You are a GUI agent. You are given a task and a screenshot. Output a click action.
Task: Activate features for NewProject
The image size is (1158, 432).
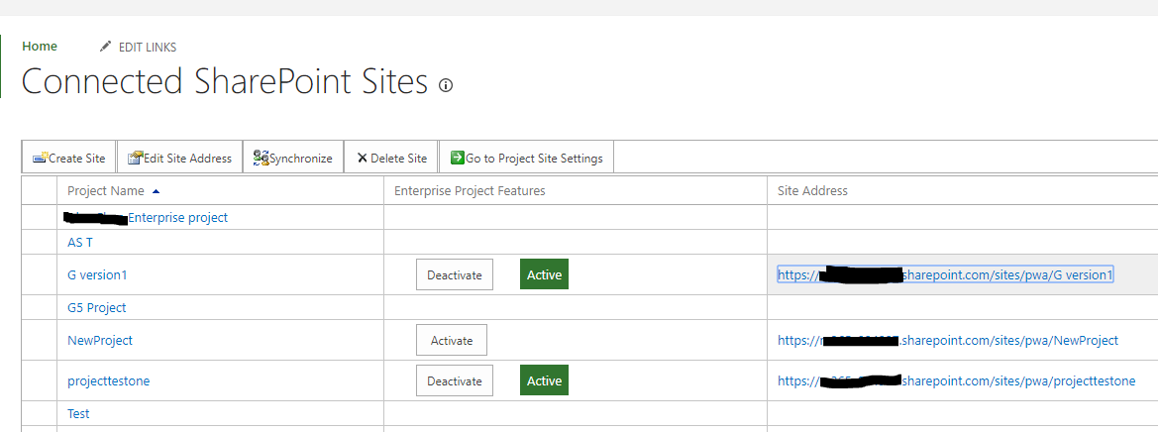pos(452,341)
